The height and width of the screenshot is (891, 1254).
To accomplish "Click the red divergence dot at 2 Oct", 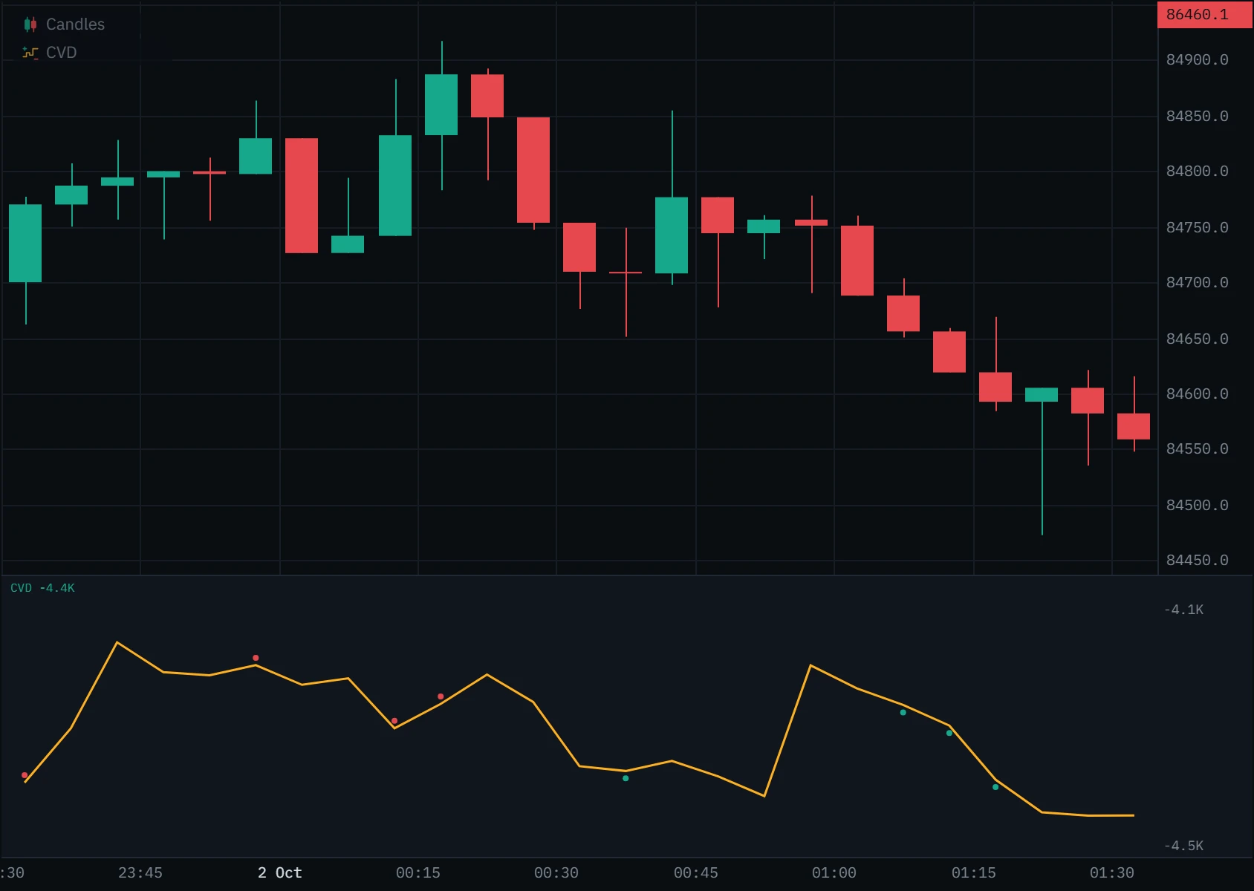I will 256,658.
